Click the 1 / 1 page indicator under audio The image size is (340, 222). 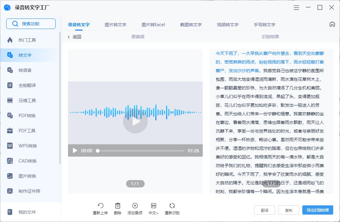point(135,184)
